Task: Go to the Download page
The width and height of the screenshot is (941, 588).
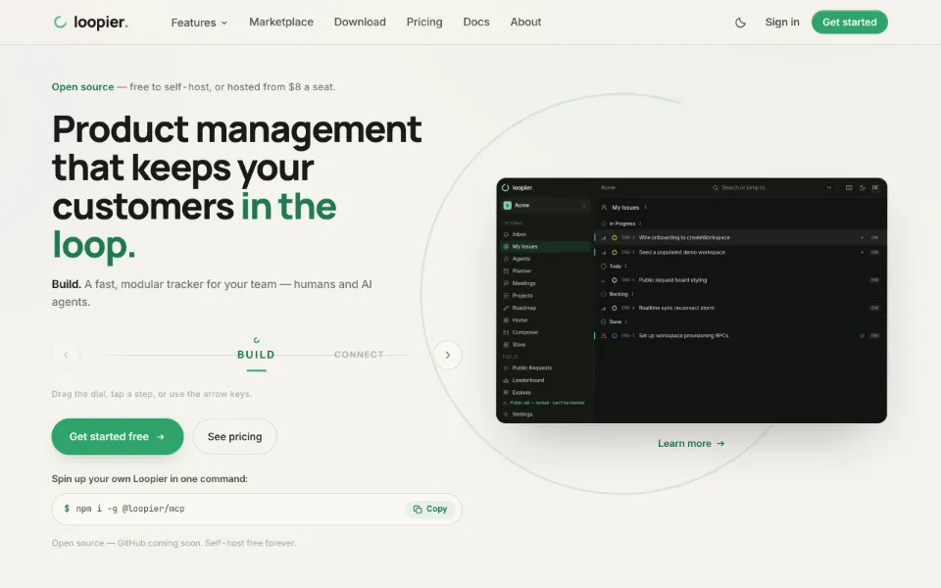Action: (x=360, y=22)
